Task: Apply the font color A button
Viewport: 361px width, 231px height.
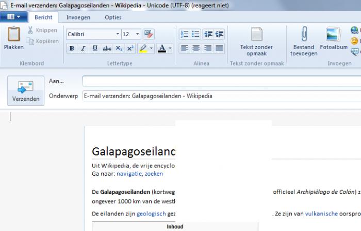Action: click(x=162, y=48)
